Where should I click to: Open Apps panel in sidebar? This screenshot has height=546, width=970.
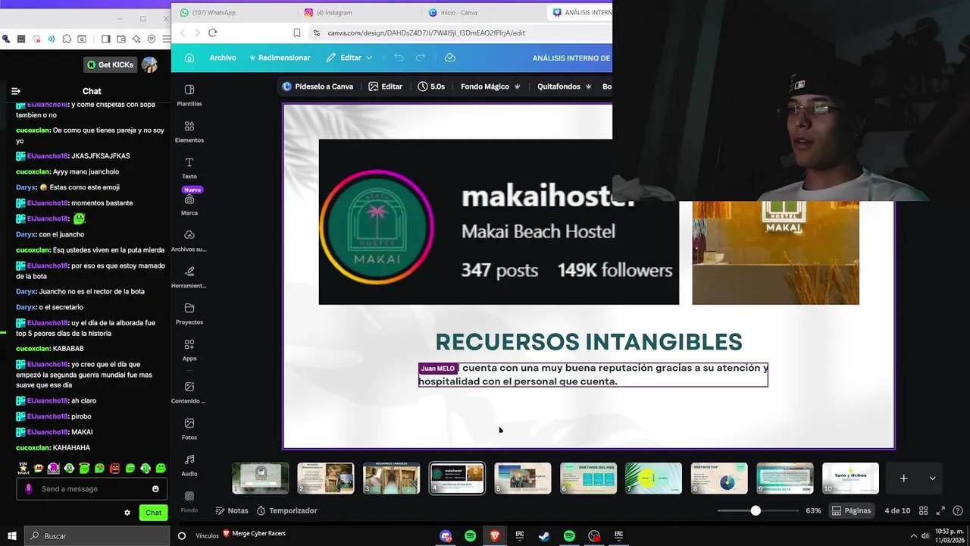[x=189, y=350]
